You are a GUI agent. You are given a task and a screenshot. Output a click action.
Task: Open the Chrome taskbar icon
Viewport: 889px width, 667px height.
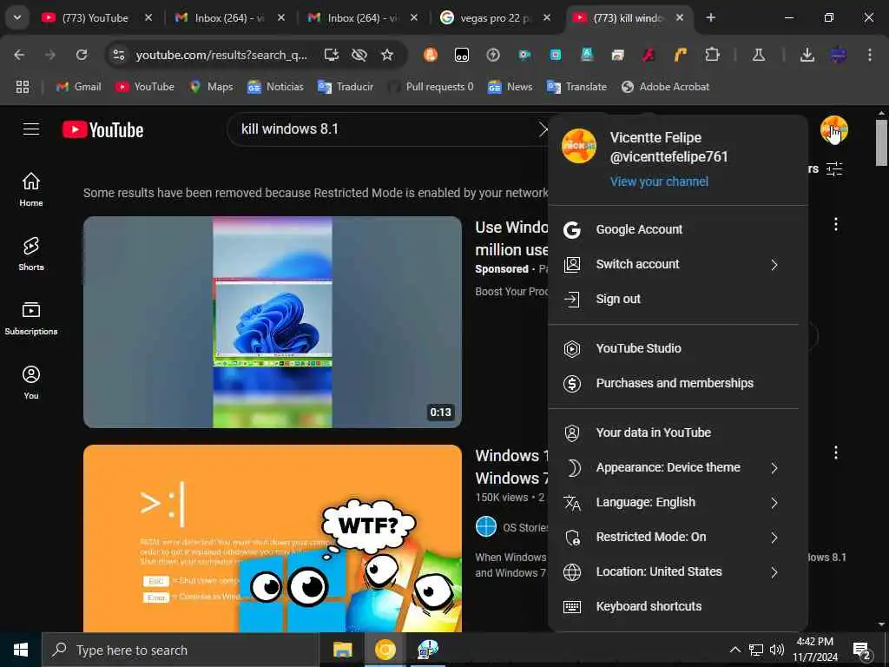(385, 650)
